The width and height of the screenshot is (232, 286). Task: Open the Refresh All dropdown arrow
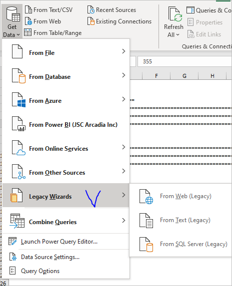(177, 34)
